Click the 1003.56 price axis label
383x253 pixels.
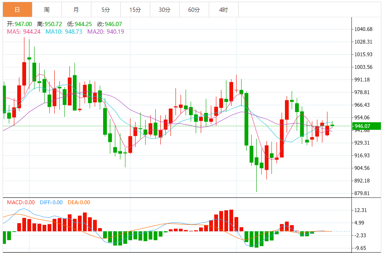tap(364, 67)
